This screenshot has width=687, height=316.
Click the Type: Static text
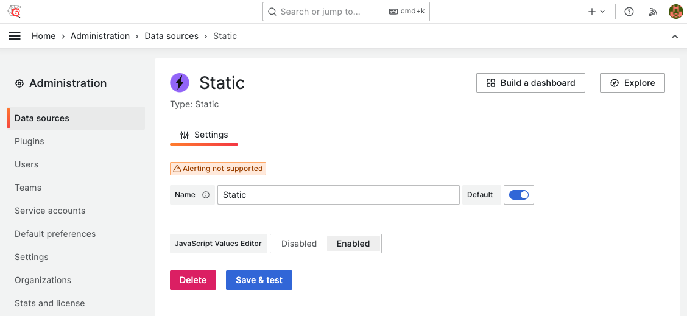[x=194, y=104]
